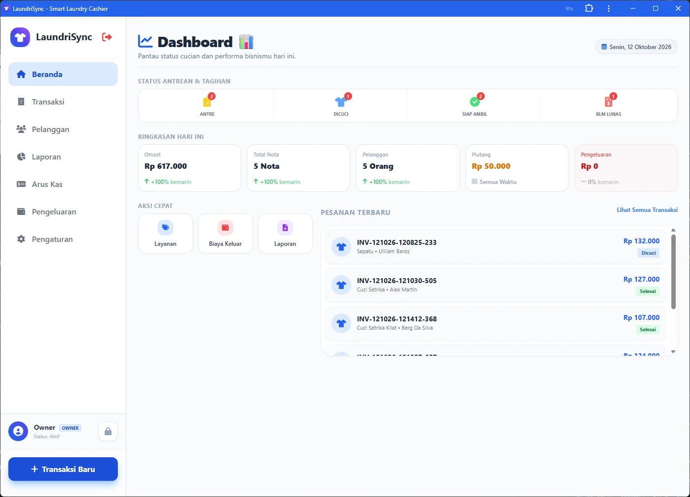Open Lihat Semua Transaksi link
690x497 pixels.
coord(647,209)
